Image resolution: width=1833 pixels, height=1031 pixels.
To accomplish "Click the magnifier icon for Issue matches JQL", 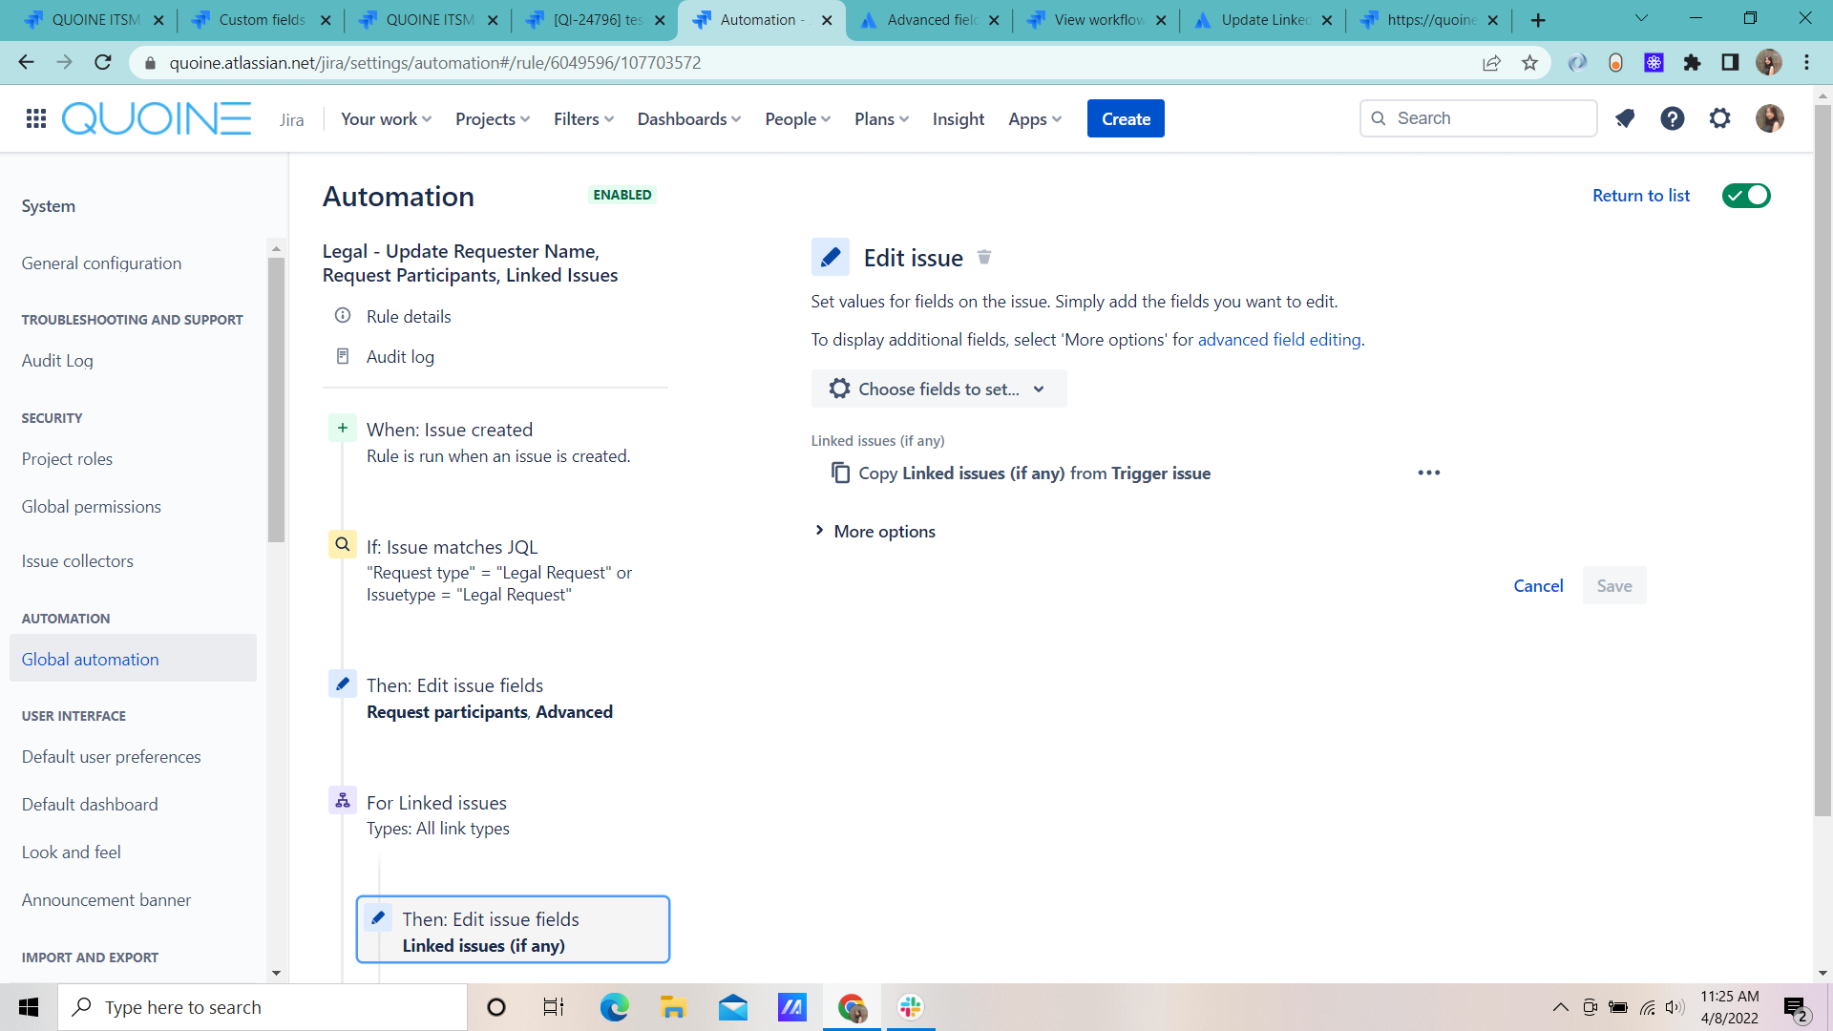I will click(x=342, y=545).
